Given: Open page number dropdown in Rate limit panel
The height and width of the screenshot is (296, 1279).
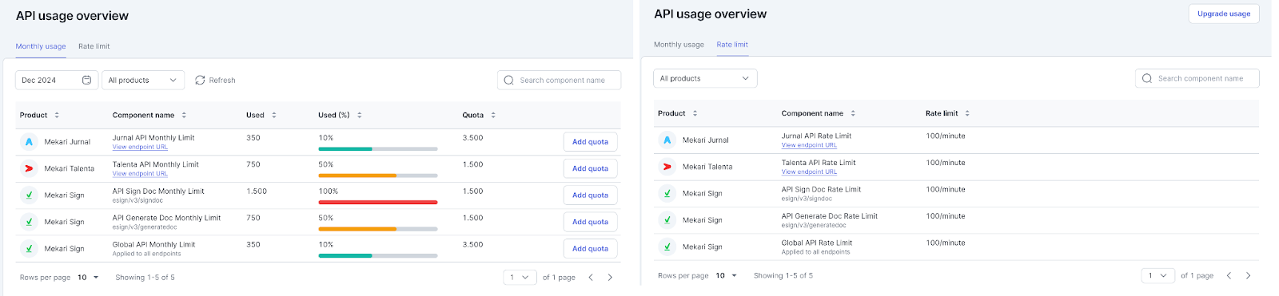Looking at the screenshot, I should (1158, 275).
